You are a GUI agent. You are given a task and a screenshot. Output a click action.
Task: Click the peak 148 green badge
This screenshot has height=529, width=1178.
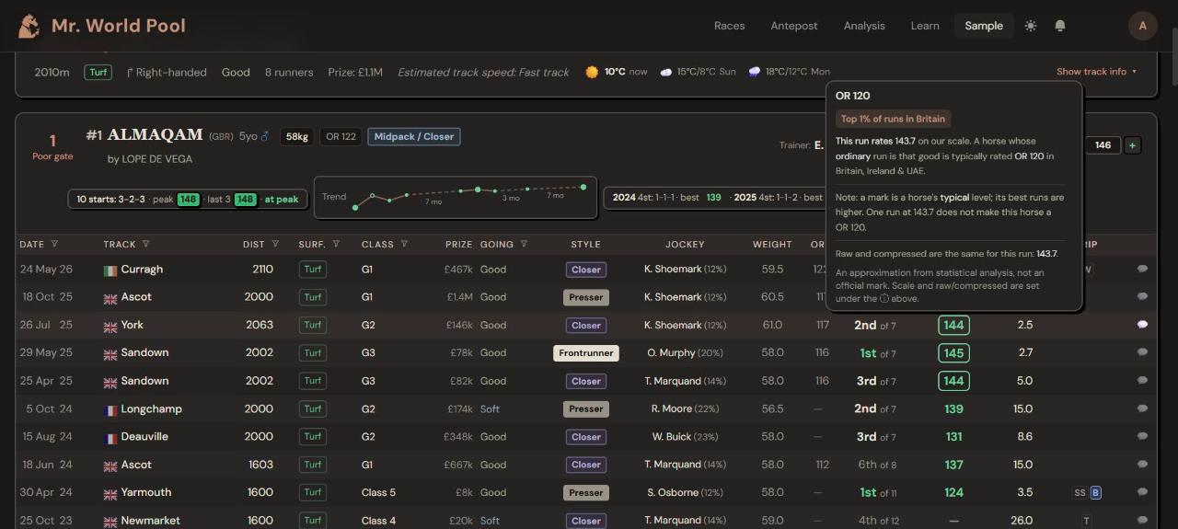click(189, 200)
